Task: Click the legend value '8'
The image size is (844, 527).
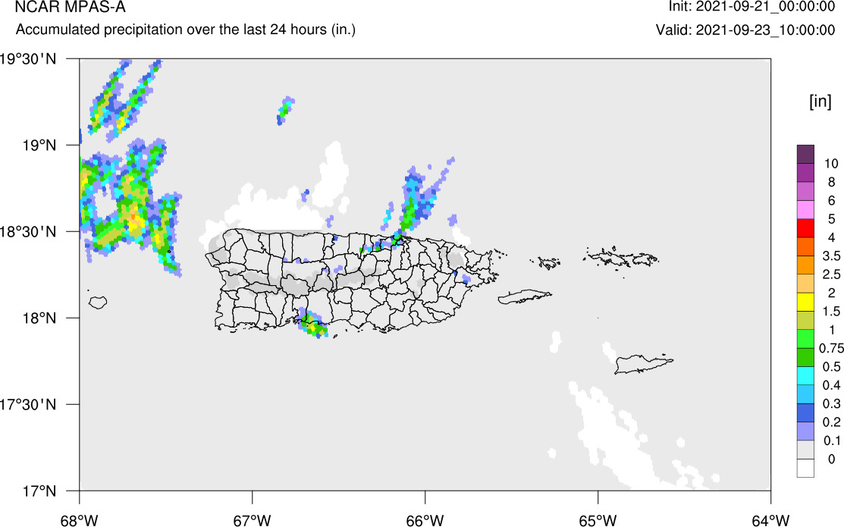Action: (x=832, y=182)
